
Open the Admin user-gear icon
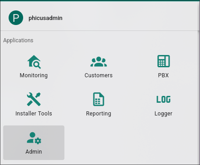click(x=34, y=138)
